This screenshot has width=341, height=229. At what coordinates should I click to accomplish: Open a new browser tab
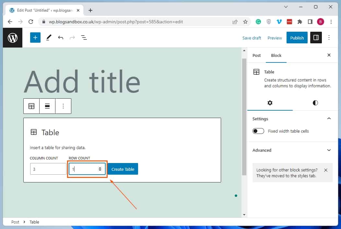(x=90, y=10)
